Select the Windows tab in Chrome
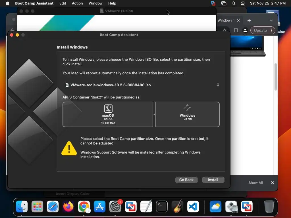Screen dimensions: 291x218 pyautogui.click(x=225, y=20)
